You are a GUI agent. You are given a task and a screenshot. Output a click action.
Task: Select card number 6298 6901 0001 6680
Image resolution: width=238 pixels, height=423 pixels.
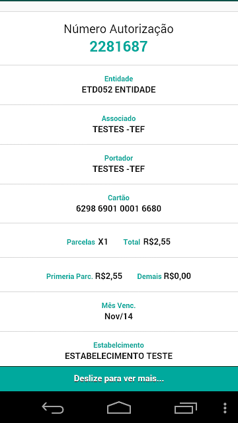[119, 209]
